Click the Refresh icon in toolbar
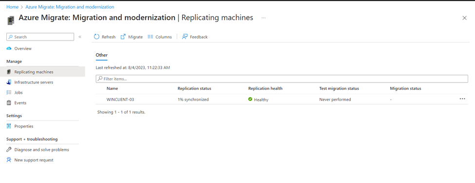 (96, 37)
